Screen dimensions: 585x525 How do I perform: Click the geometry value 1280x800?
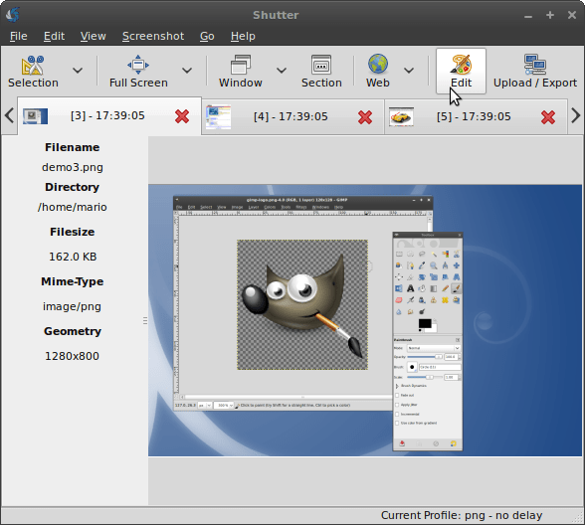pos(72,356)
